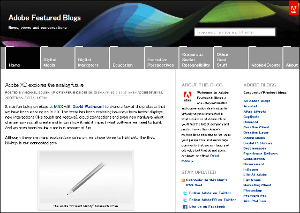Click the 'STAY UPDATED' heading
Viewport: 300px width, 213px height.
click(199, 172)
